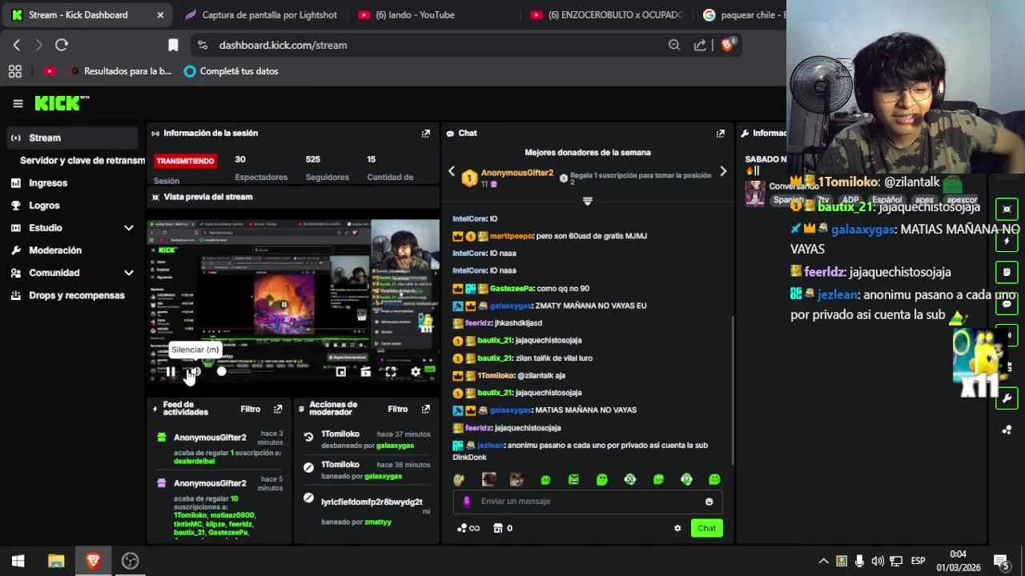Select Stream in the sidebar
Screen dimensions: 1025x576
click(73, 138)
